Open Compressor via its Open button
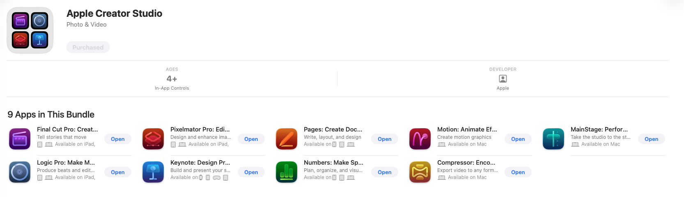The image size is (684, 197). (x=518, y=172)
